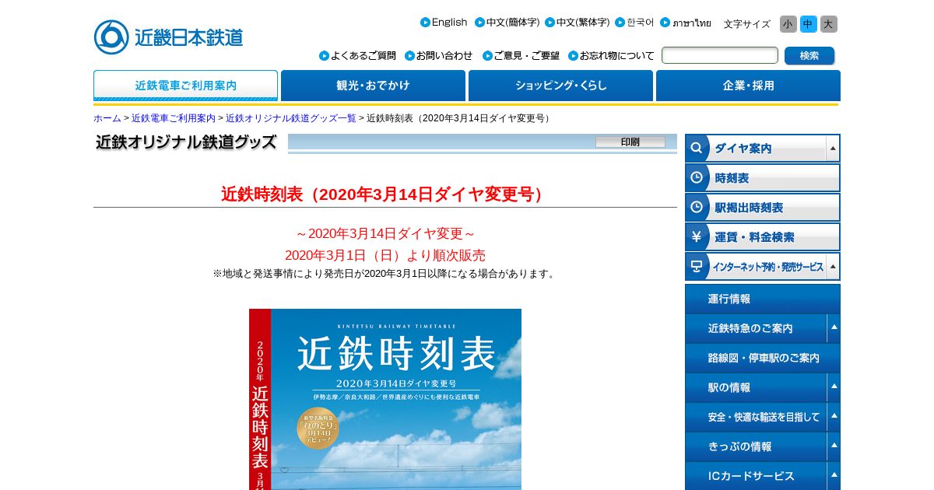
Task: Expand ICカードサービス arrow
Action: [x=833, y=475]
